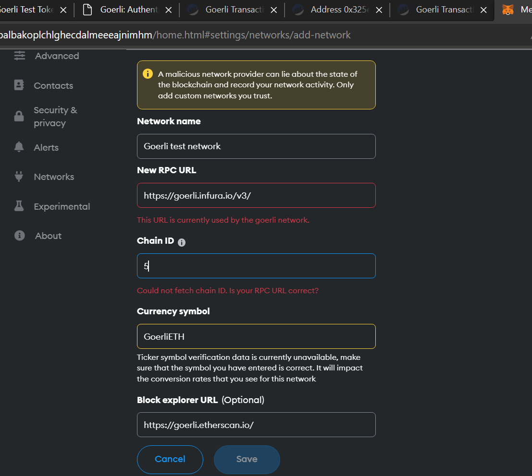Viewport: 532px width, 476px height.
Task: Click the warning banner info icon
Action: tap(148, 73)
